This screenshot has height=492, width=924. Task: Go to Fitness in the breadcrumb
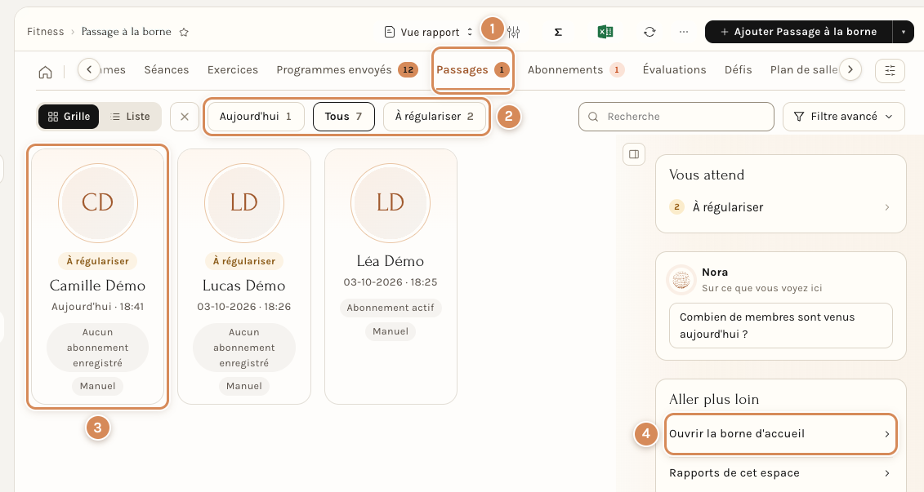point(46,32)
